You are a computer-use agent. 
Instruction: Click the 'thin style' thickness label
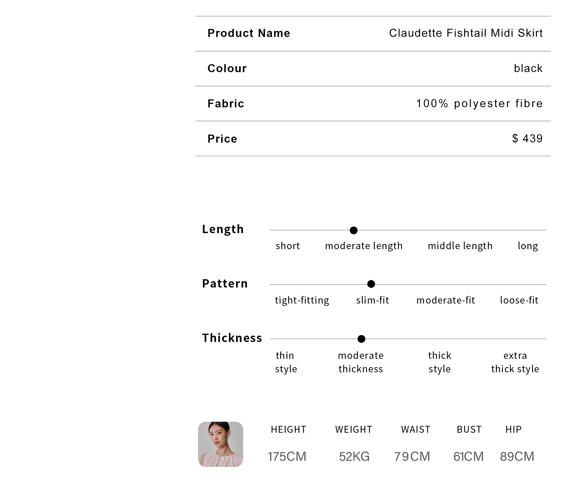286,362
